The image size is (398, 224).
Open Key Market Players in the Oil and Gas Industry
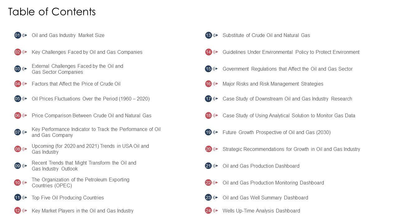(x=82, y=211)
